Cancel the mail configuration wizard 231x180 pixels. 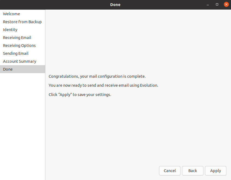(x=169, y=171)
